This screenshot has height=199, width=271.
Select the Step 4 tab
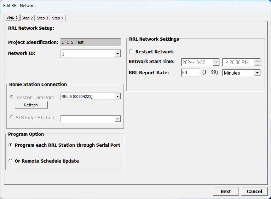tap(58, 18)
